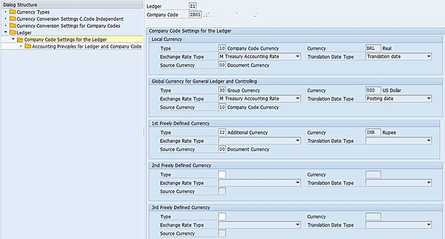This screenshot has height=239, width=445.
Task: Click the Global Currency Type field showing 30
Action: (x=222, y=91)
